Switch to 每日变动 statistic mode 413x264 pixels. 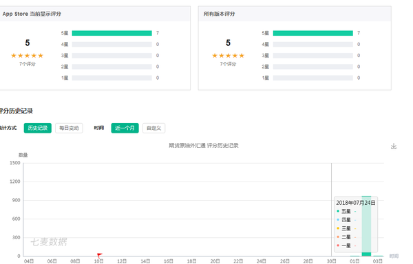(x=69, y=128)
